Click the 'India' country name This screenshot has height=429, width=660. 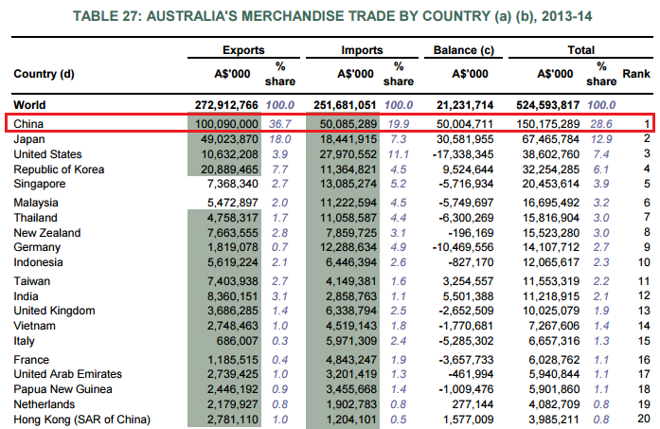click(26, 296)
